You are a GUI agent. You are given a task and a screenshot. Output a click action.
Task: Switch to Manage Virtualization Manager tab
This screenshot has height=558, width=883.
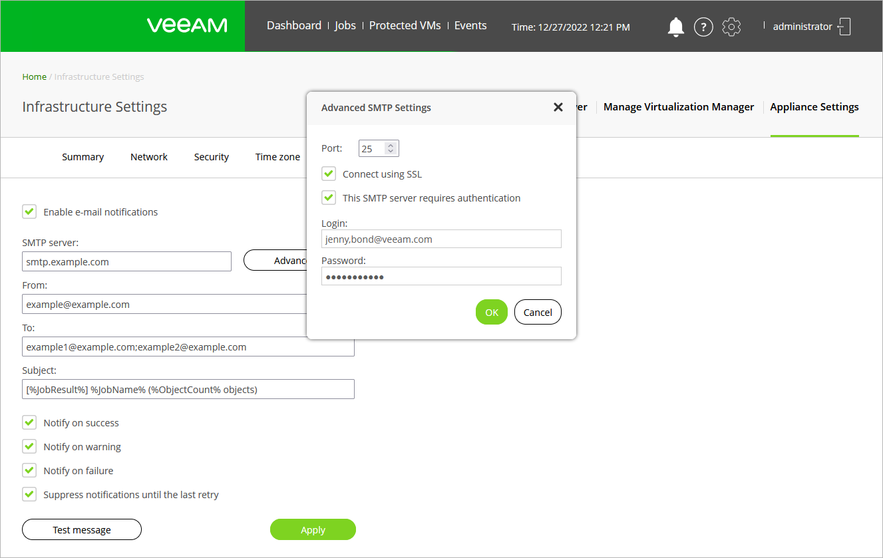click(679, 106)
